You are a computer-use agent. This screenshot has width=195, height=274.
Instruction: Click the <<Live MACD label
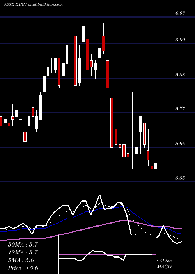164,264
